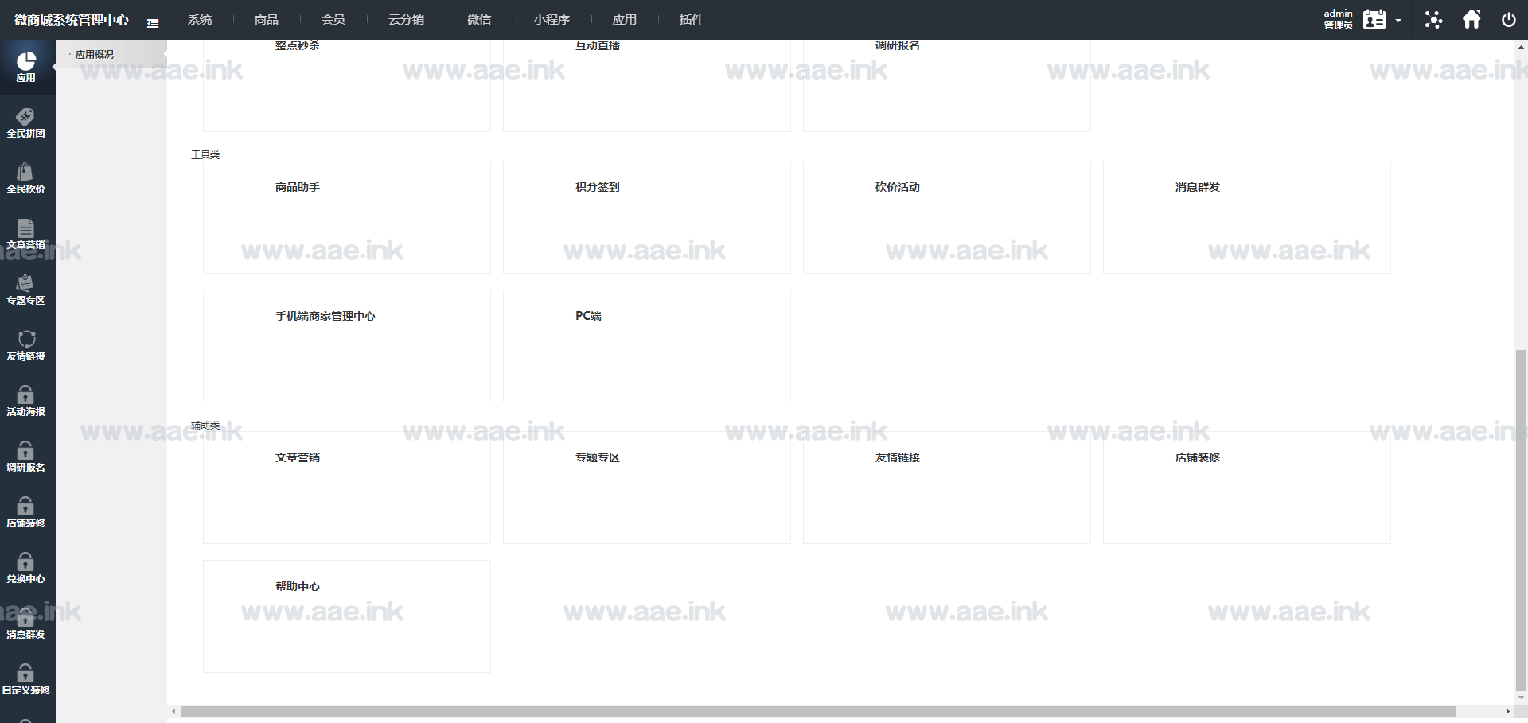1528x723 pixels.
Task: Open the 小程序 top menu
Action: 552,20
